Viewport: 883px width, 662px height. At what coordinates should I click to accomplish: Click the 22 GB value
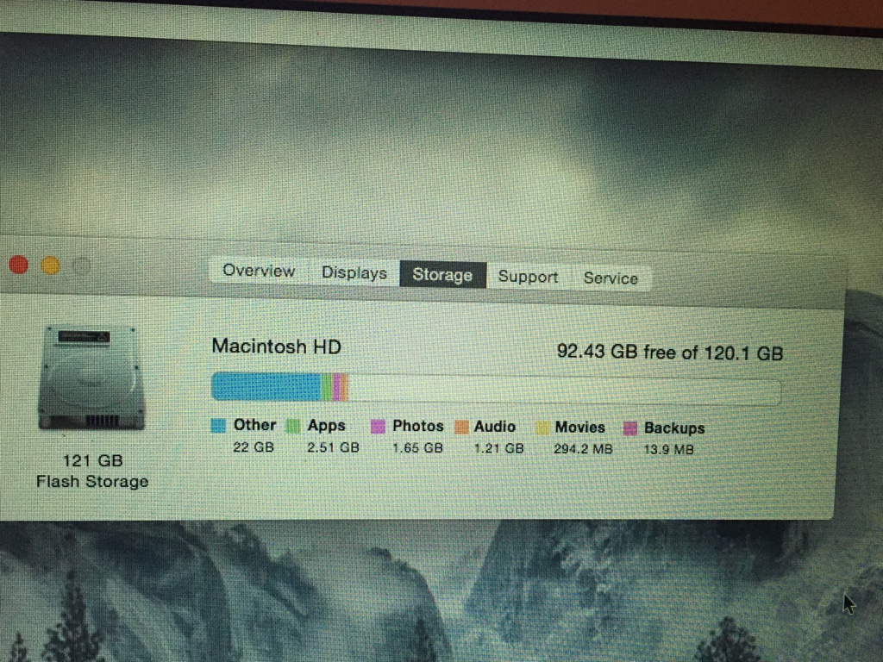[x=254, y=447]
